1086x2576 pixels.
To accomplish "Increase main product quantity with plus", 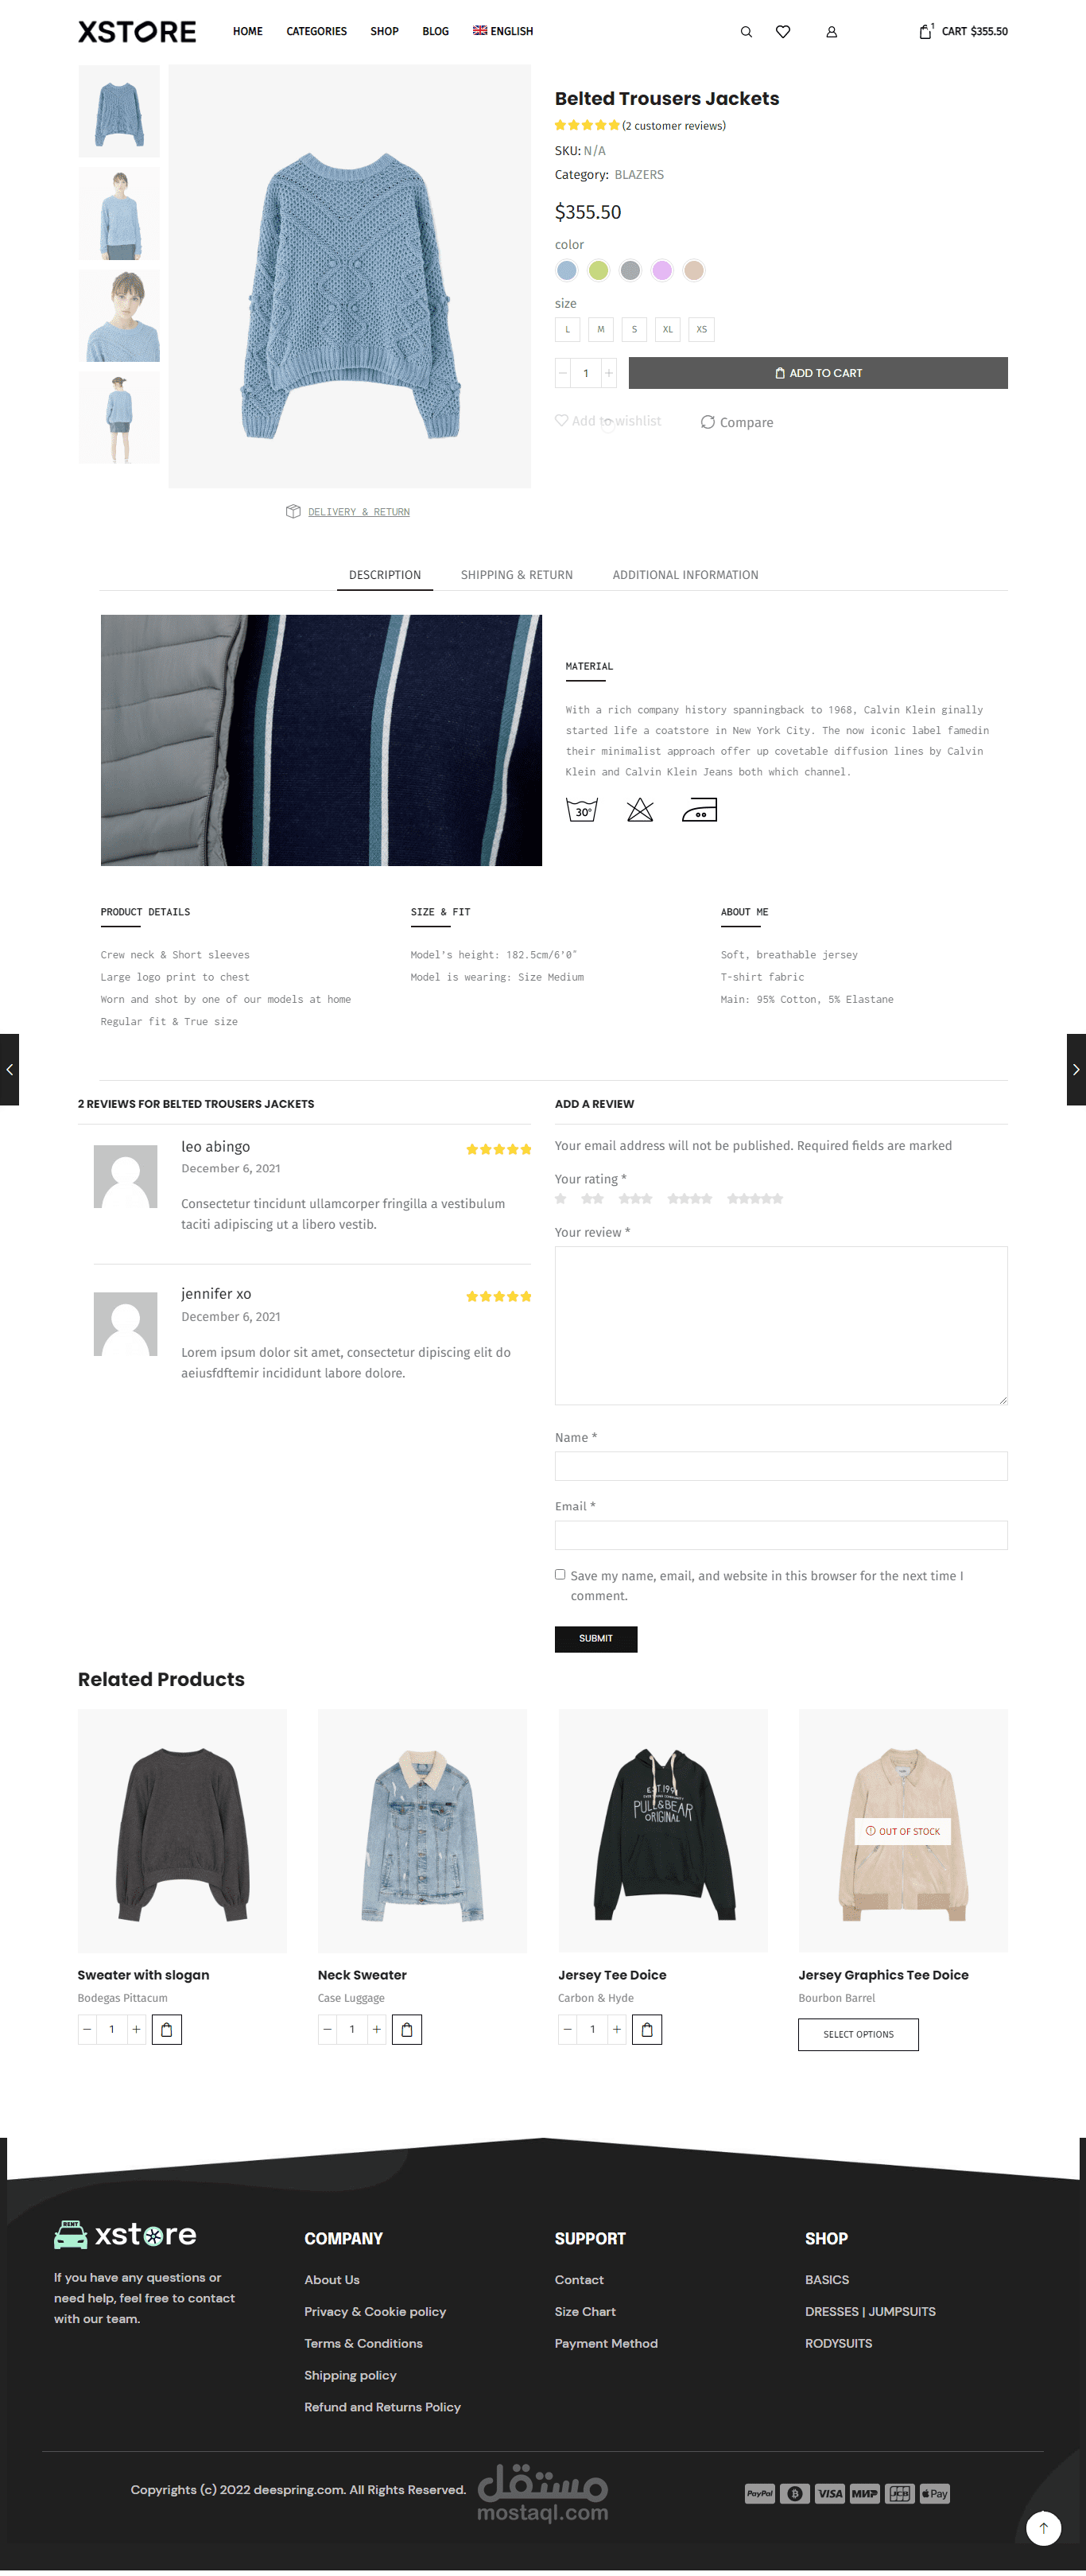I will click(x=608, y=373).
